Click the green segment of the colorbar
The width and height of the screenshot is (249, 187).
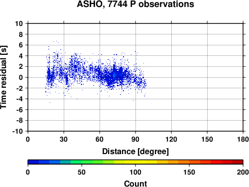point(87,162)
